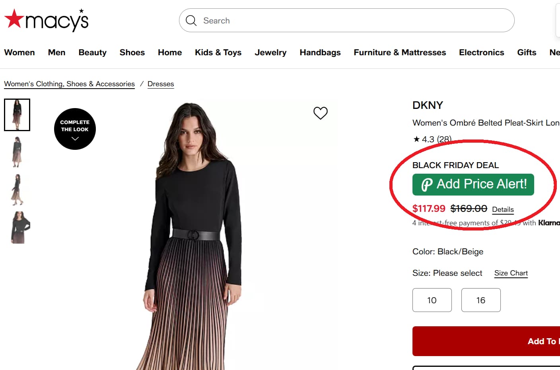Toggle the heart to favorite this dress
The height and width of the screenshot is (370, 560).
pyautogui.click(x=321, y=113)
